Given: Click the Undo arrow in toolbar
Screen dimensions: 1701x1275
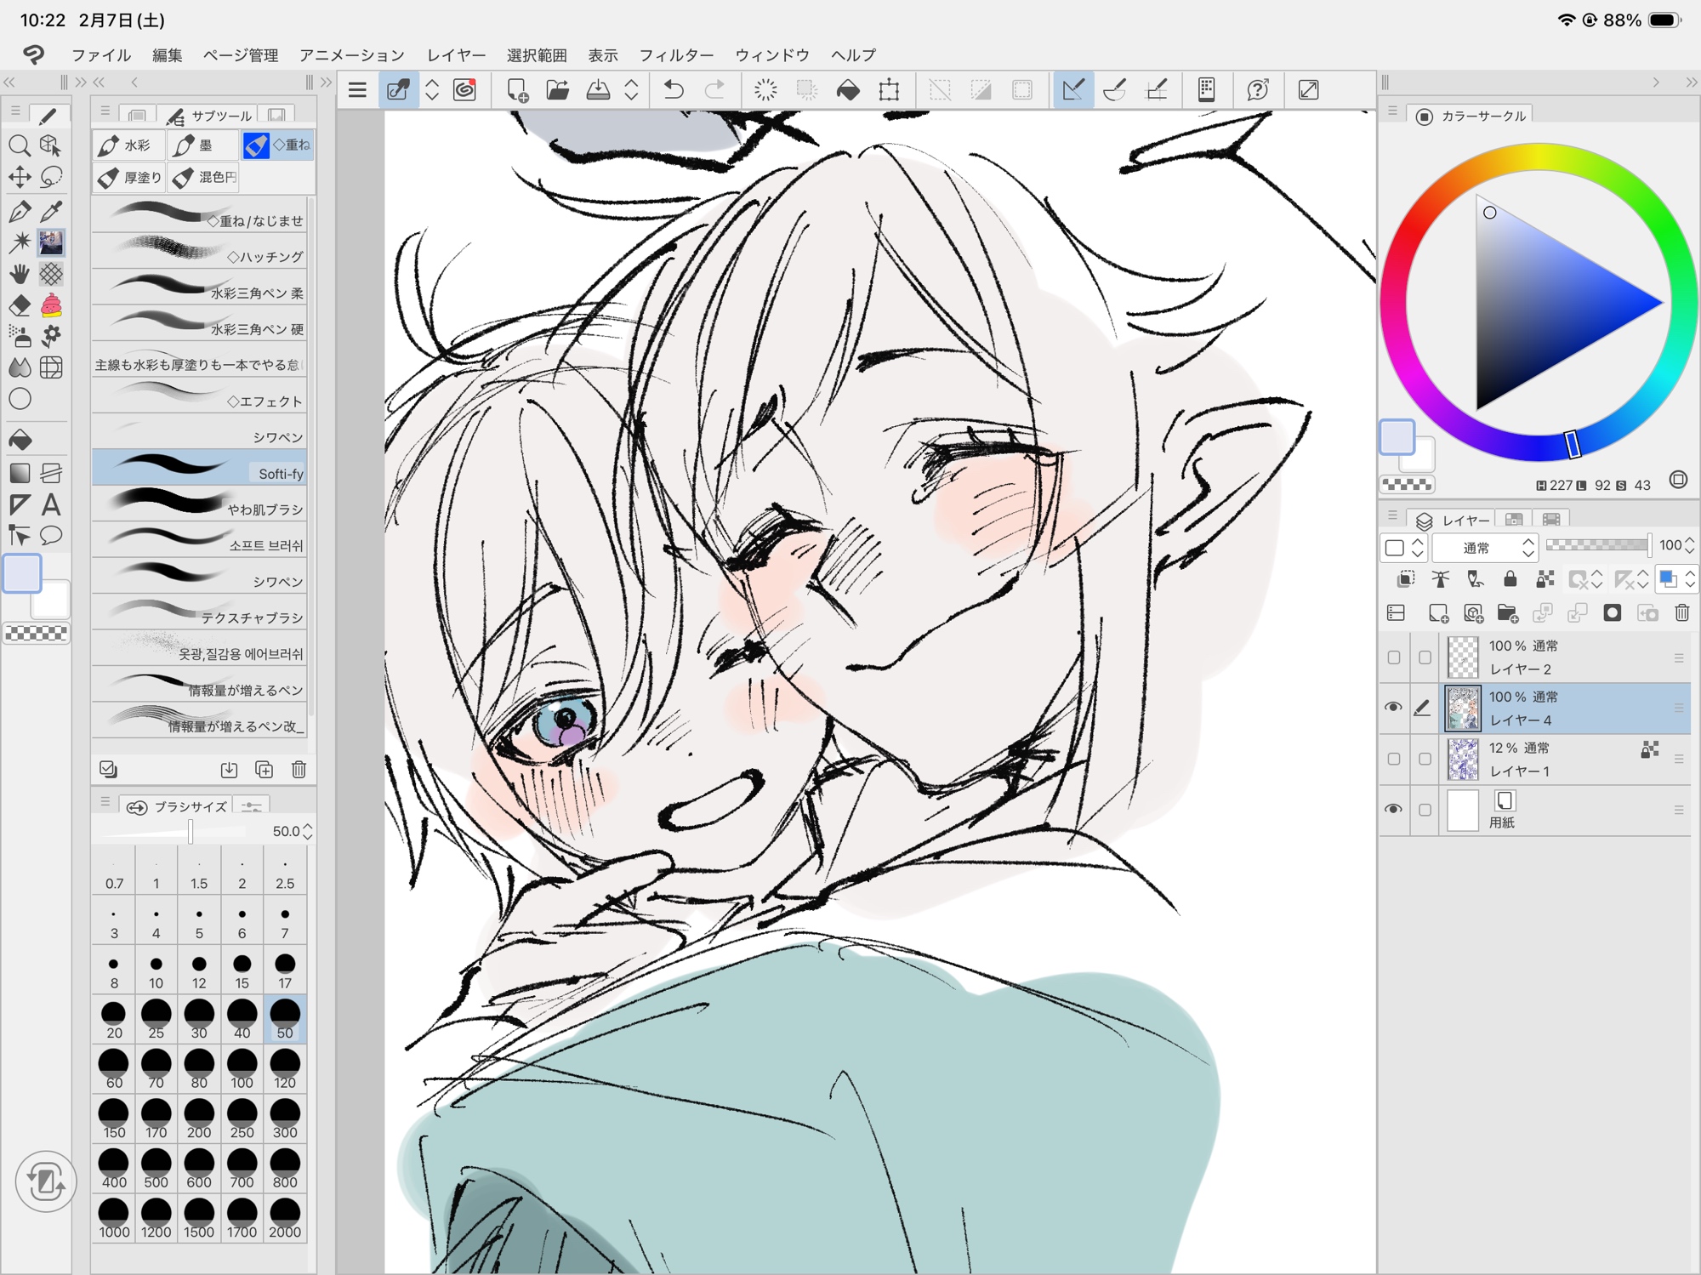Looking at the screenshot, I should click(673, 89).
